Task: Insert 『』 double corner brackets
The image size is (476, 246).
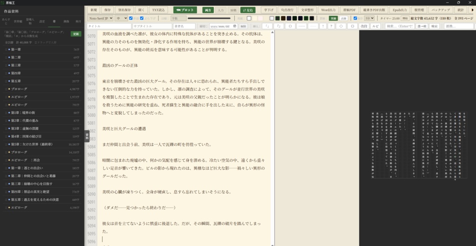Action: coord(279,26)
